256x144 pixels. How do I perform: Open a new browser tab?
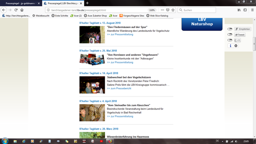[x=87, y=3]
